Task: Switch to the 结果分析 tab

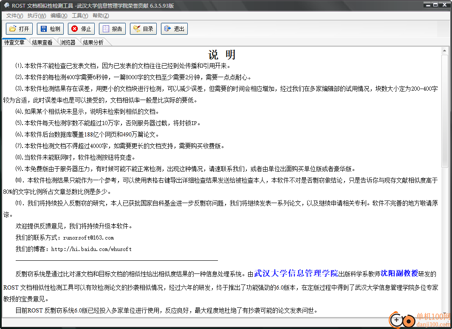Action: [93, 42]
